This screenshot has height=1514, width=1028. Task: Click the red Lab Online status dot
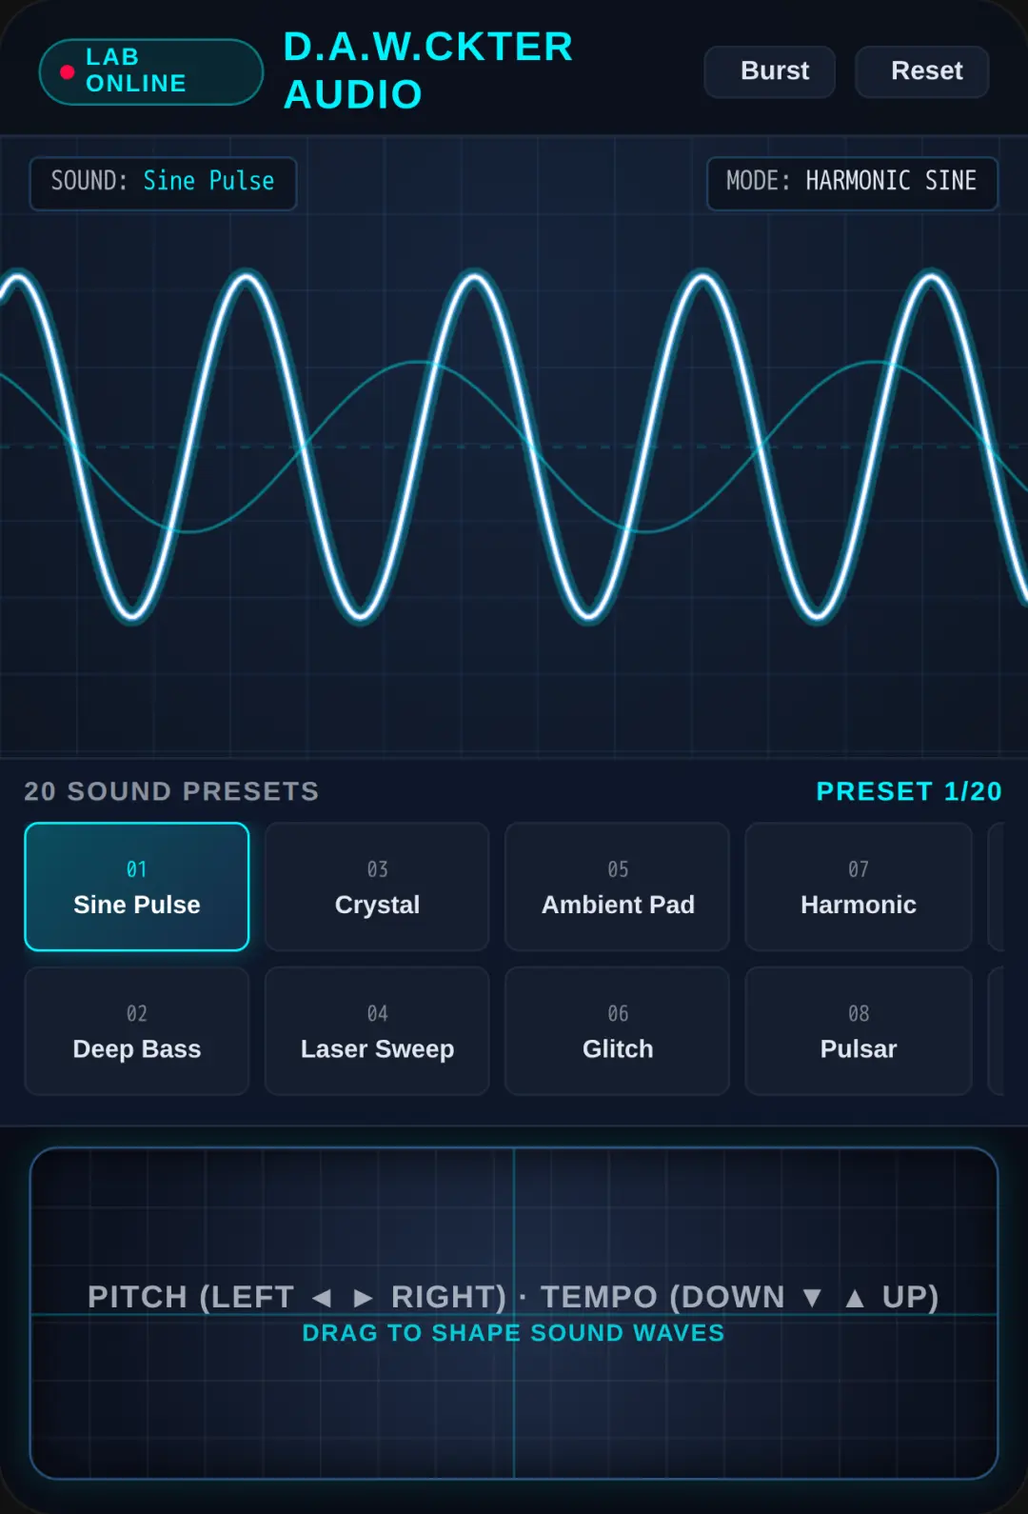click(67, 71)
